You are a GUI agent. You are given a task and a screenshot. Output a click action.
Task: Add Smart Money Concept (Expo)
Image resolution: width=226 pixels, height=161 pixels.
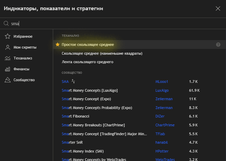[86, 99]
